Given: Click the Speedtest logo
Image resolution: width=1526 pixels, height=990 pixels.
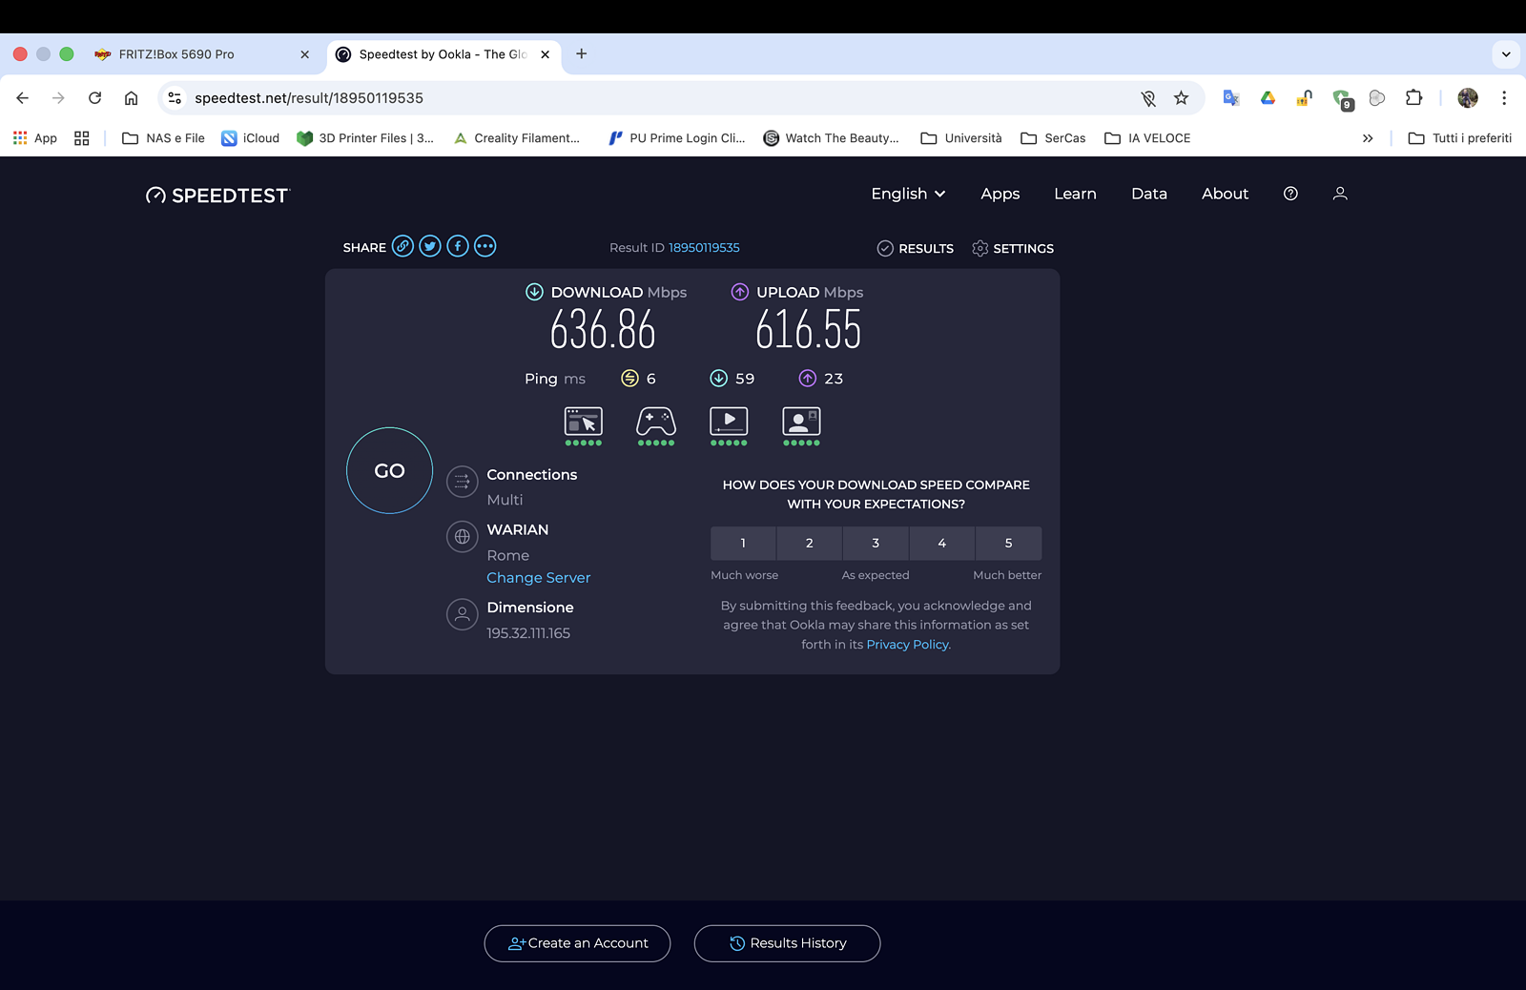Looking at the screenshot, I should click(x=217, y=195).
